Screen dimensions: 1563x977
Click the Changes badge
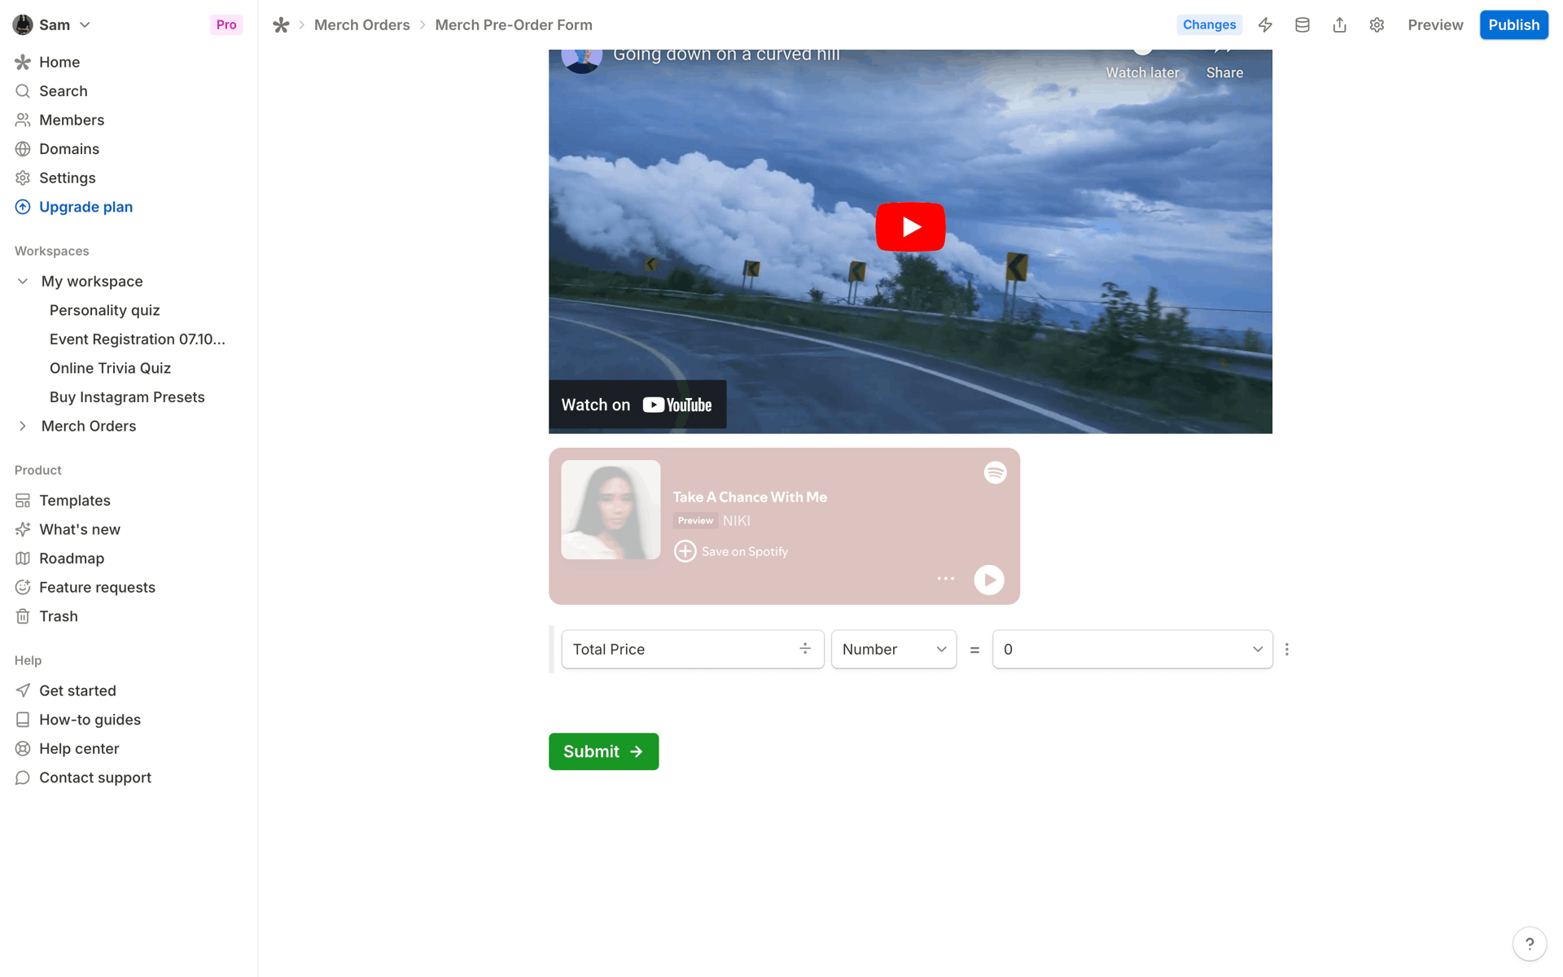[1209, 25]
